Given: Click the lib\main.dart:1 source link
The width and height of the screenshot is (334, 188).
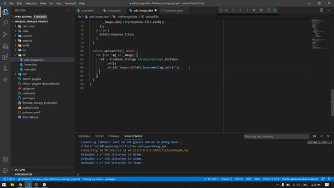Looking at the screenshot, I should tap(319, 142).
